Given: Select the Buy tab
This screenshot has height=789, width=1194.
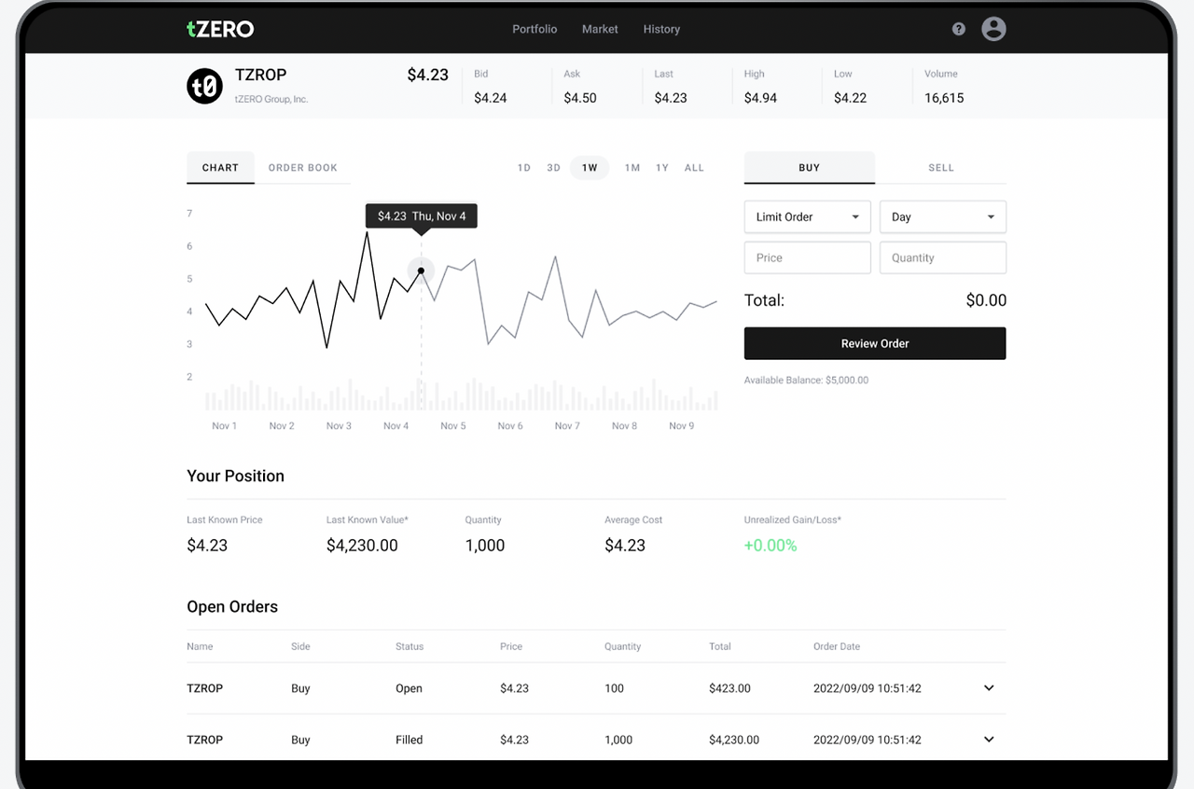Looking at the screenshot, I should tap(810, 168).
